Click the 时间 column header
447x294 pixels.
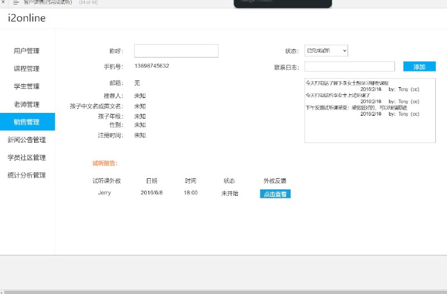191,181
